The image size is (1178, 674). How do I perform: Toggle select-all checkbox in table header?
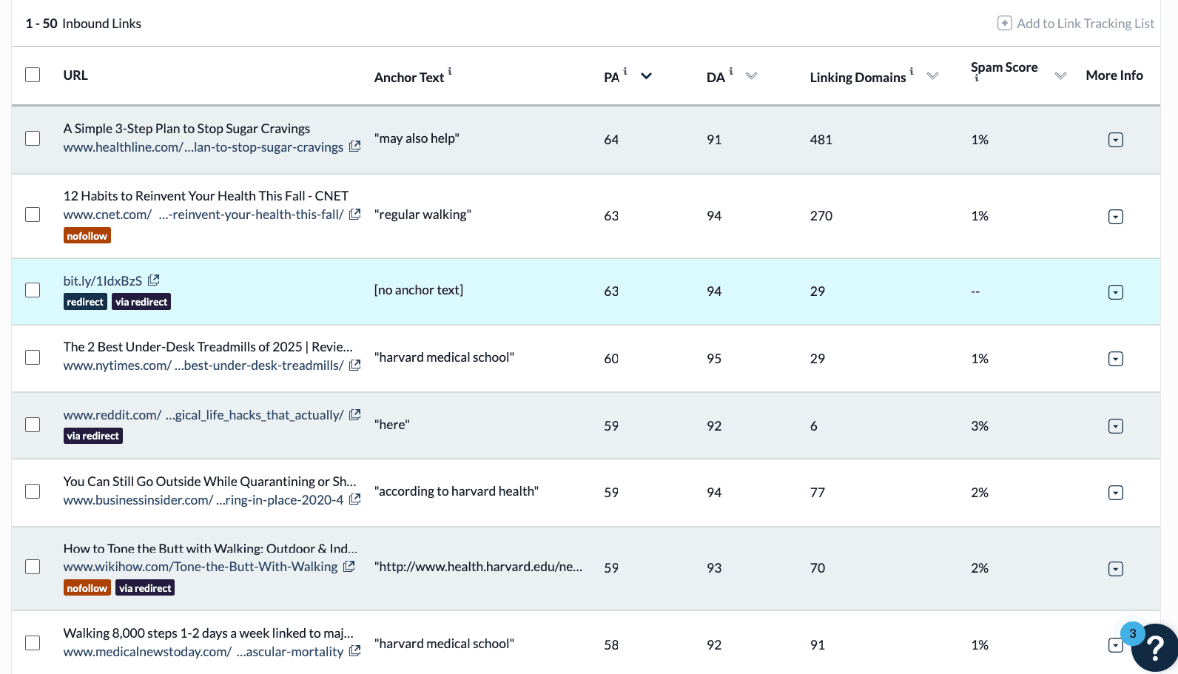[33, 75]
